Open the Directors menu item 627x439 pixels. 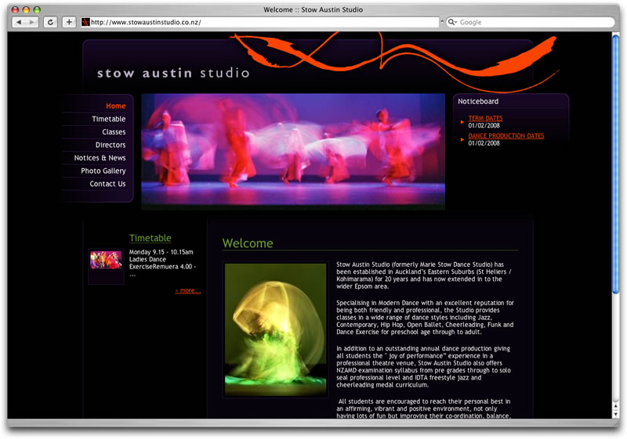coord(111,145)
